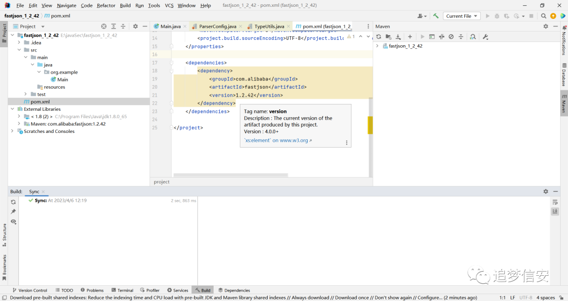The width and height of the screenshot is (568, 301).
Task: Toggle Maven offline mode
Action: tap(442, 37)
